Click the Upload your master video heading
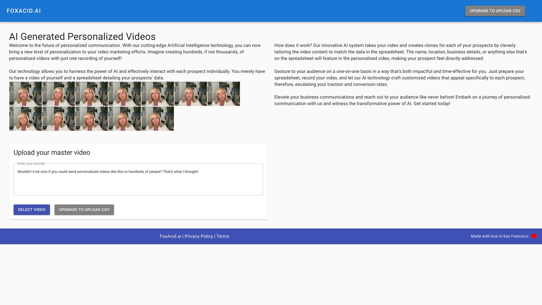 pyautogui.click(x=52, y=152)
